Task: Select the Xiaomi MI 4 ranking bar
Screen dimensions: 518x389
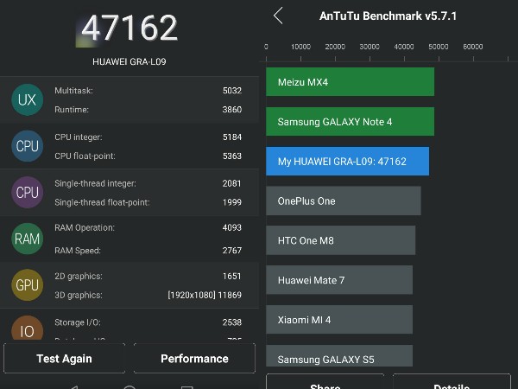Action: coord(339,320)
